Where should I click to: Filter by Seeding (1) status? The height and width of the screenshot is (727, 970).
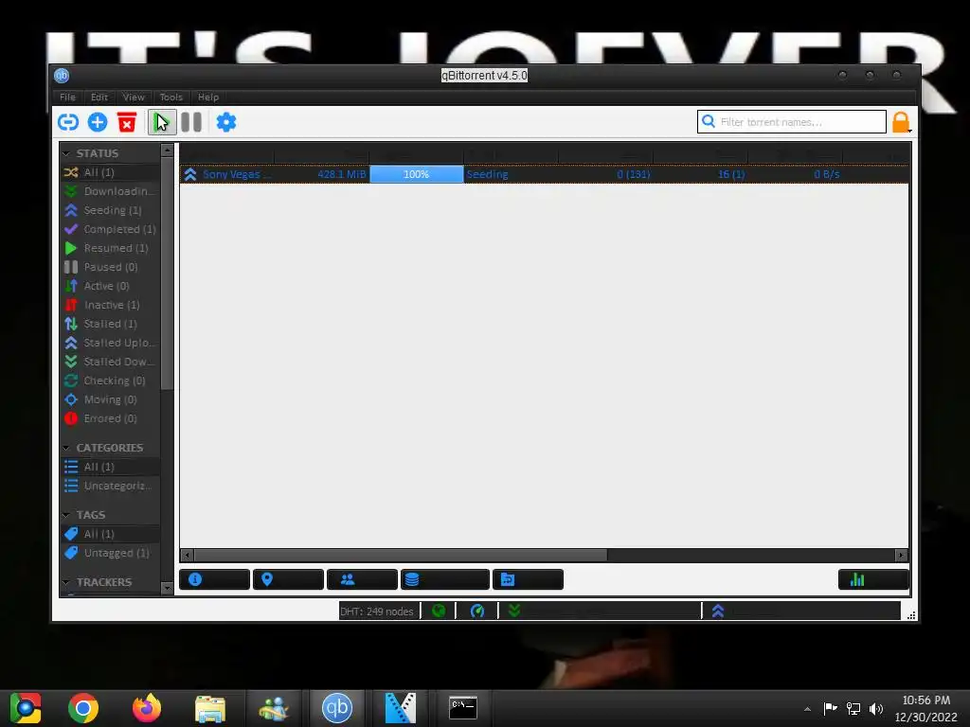[110, 210]
